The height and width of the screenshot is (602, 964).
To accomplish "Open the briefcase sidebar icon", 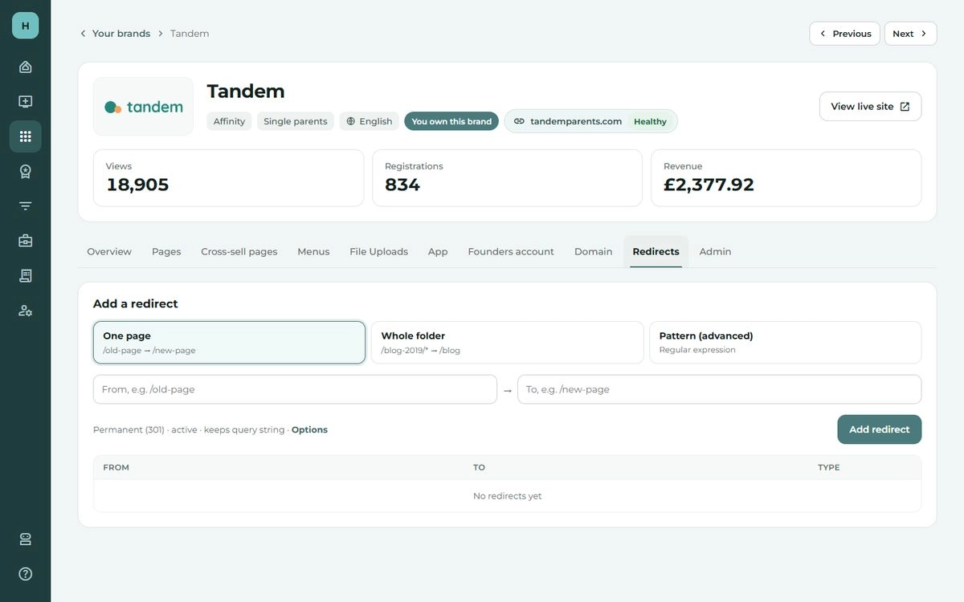I will point(25,241).
